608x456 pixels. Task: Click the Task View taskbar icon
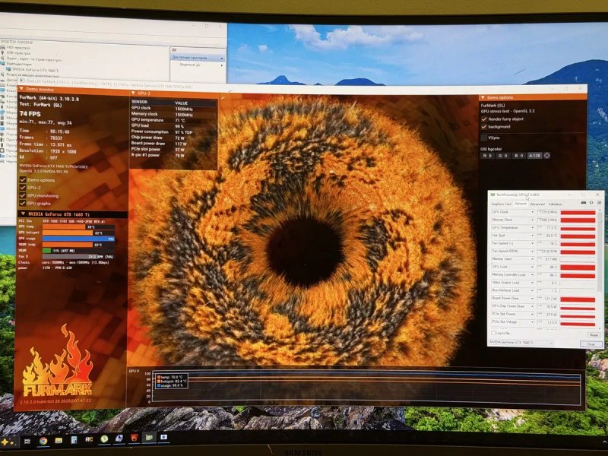coord(27,441)
